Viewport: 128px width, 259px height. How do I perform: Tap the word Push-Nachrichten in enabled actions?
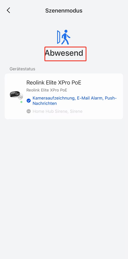pos(111,98)
